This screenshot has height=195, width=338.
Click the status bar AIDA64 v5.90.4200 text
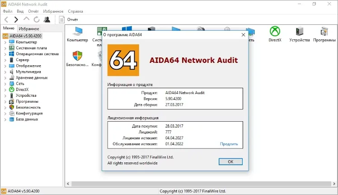pyautogui.click(x=23, y=191)
